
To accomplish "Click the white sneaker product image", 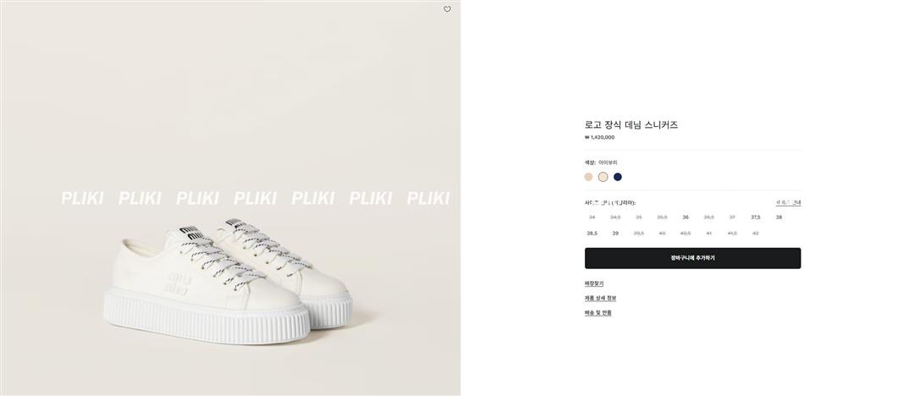I will click(x=228, y=279).
